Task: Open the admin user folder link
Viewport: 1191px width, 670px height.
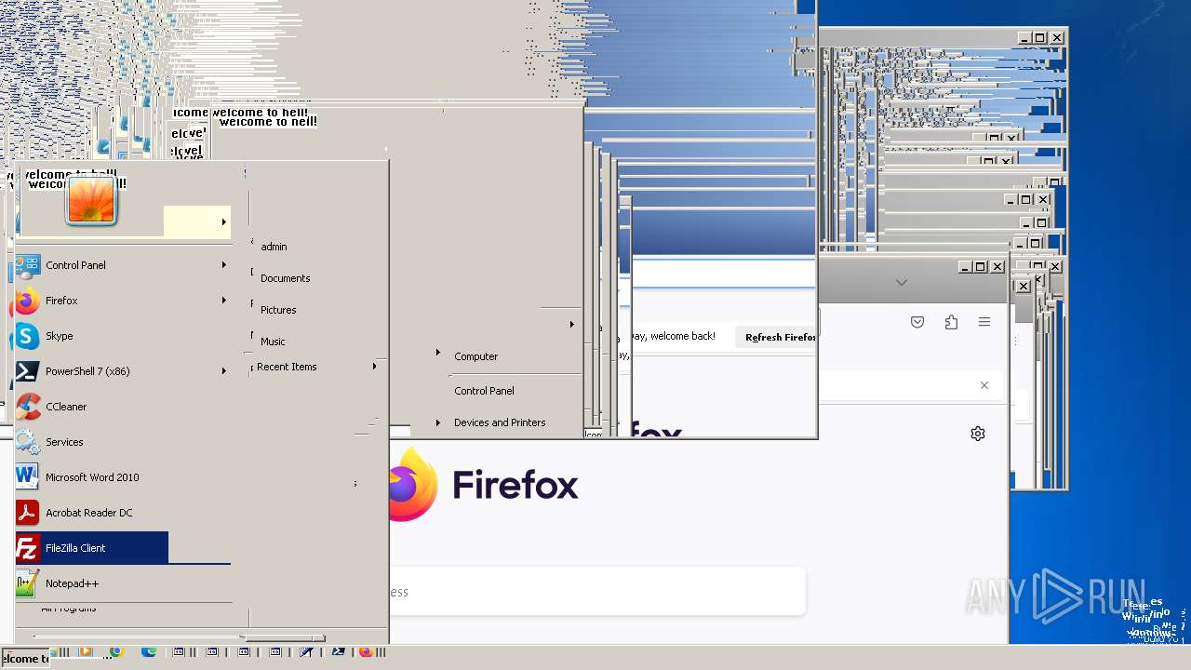Action: [x=274, y=247]
